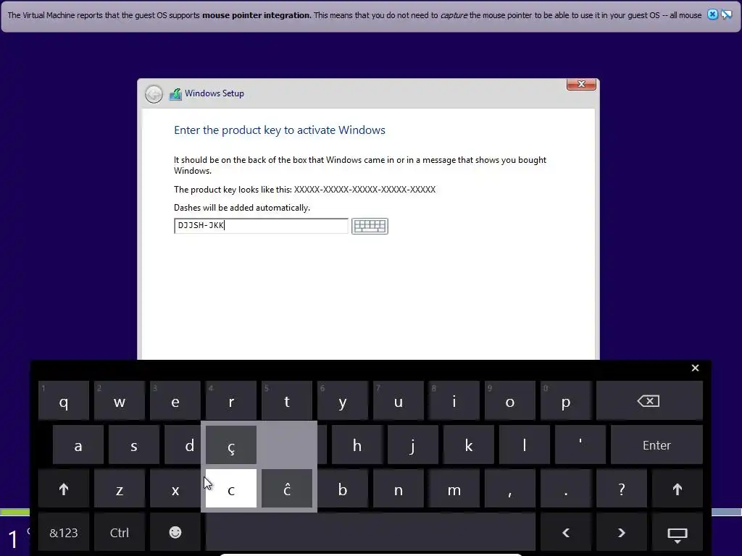The width and height of the screenshot is (742, 556).
Task: Tap the cursor left arrow key
Action: tap(565, 532)
